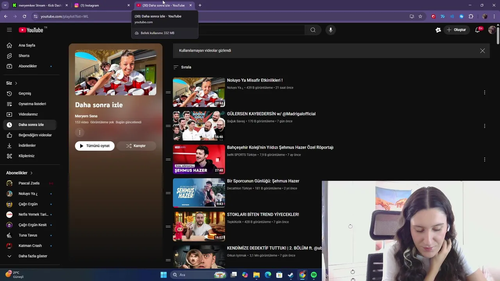The width and height of the screenshot is (500, 281).
Task: Open options for GÜLERSEN KAYBEDERSİN video
Action: tap(484, 126)
